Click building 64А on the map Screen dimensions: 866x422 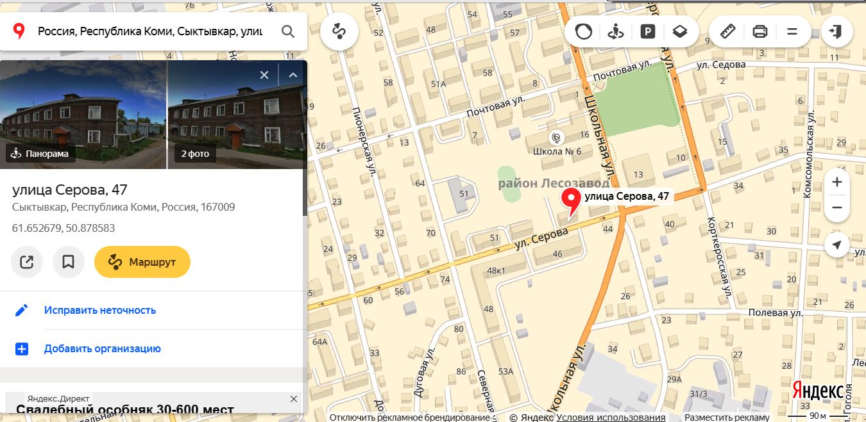point(319,341)
